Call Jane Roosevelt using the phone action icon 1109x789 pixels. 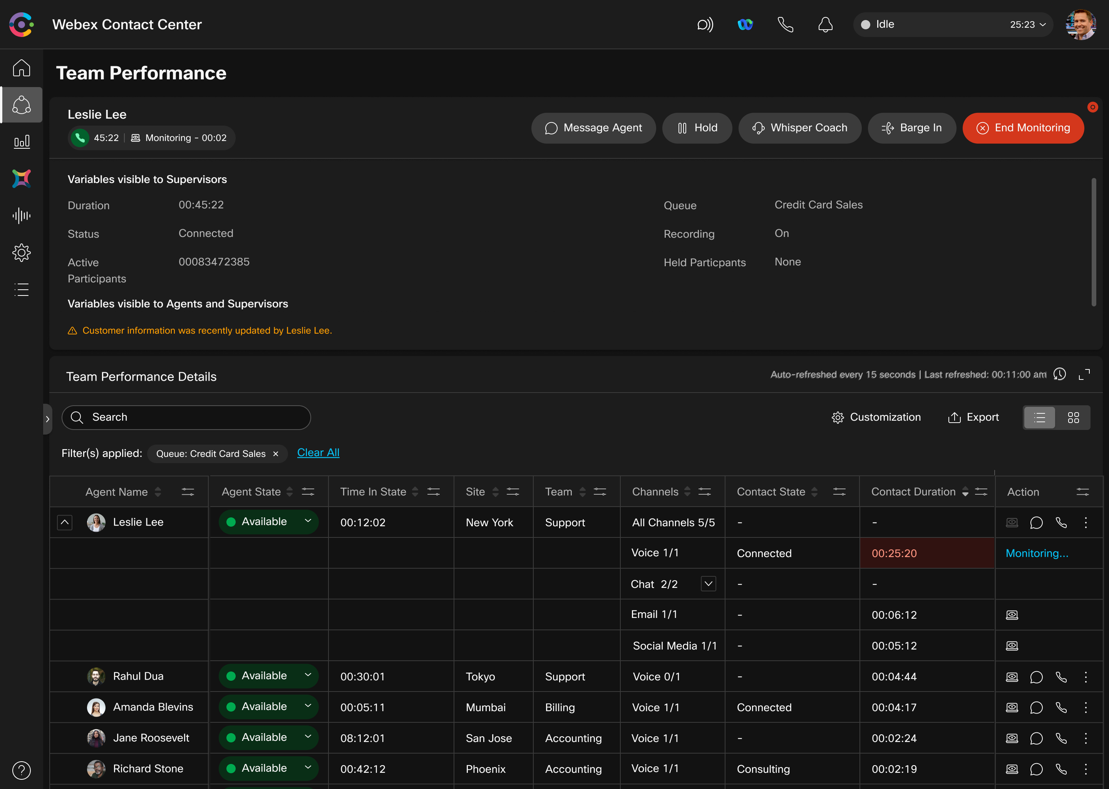pyautogui.click(x=1061, y=738)
